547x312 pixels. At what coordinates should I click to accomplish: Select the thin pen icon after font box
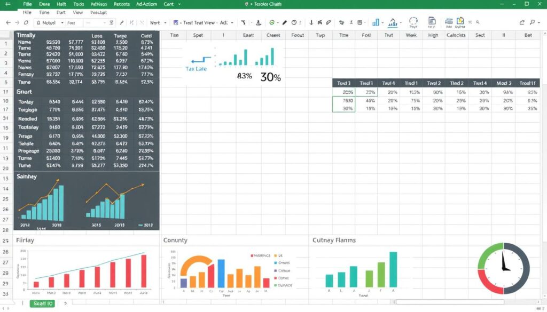click(121, 22)
